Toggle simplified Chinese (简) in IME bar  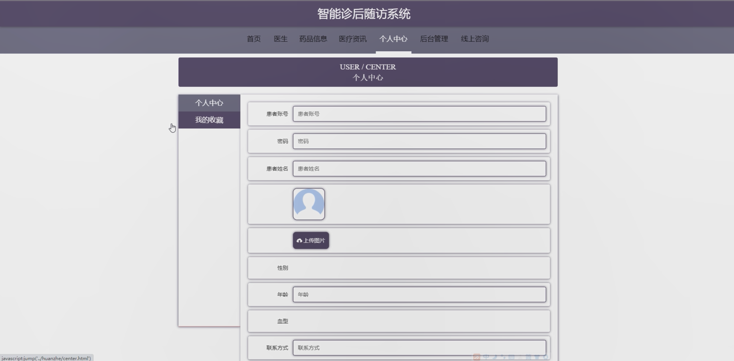528,357
